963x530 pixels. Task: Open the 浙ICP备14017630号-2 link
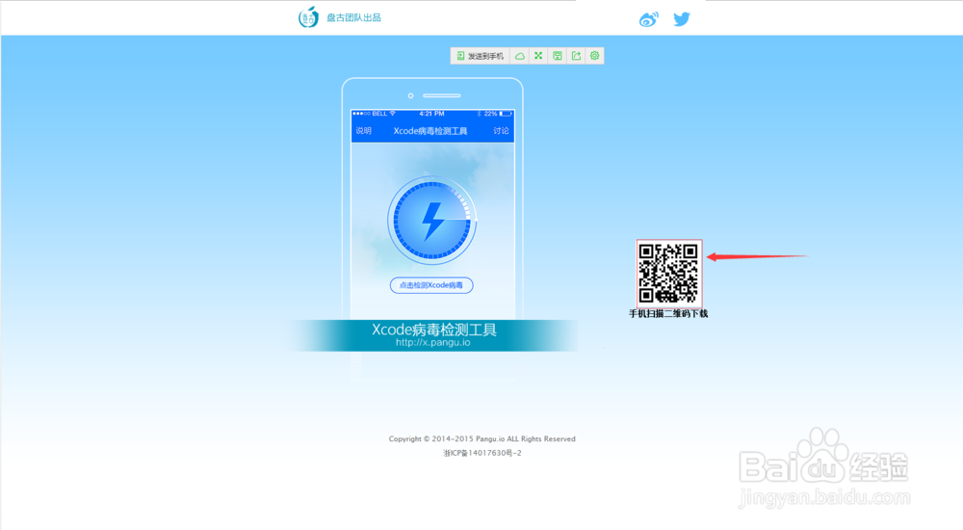click(482, 453)
